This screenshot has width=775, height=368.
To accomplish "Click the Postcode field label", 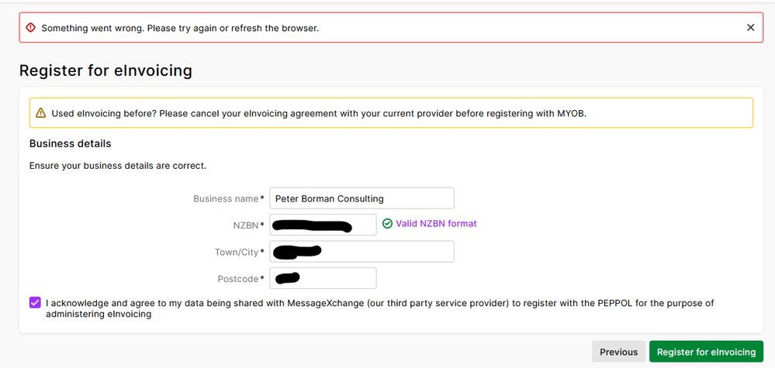I will point(238,279).
